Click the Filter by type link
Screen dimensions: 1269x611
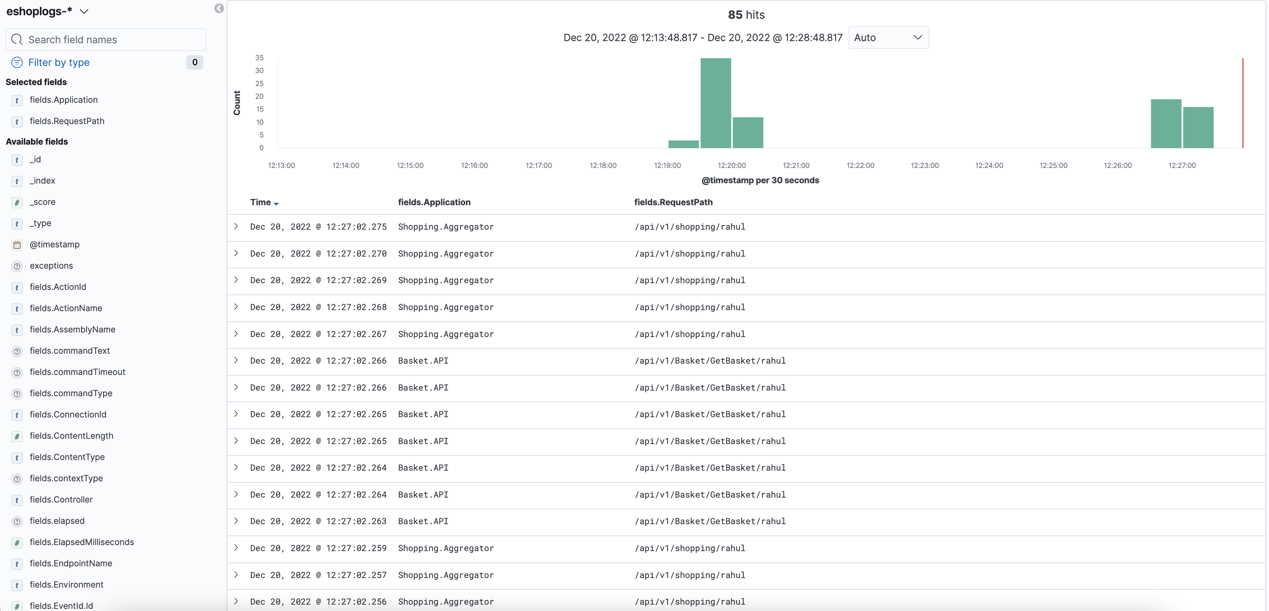(x=59, y=62)
